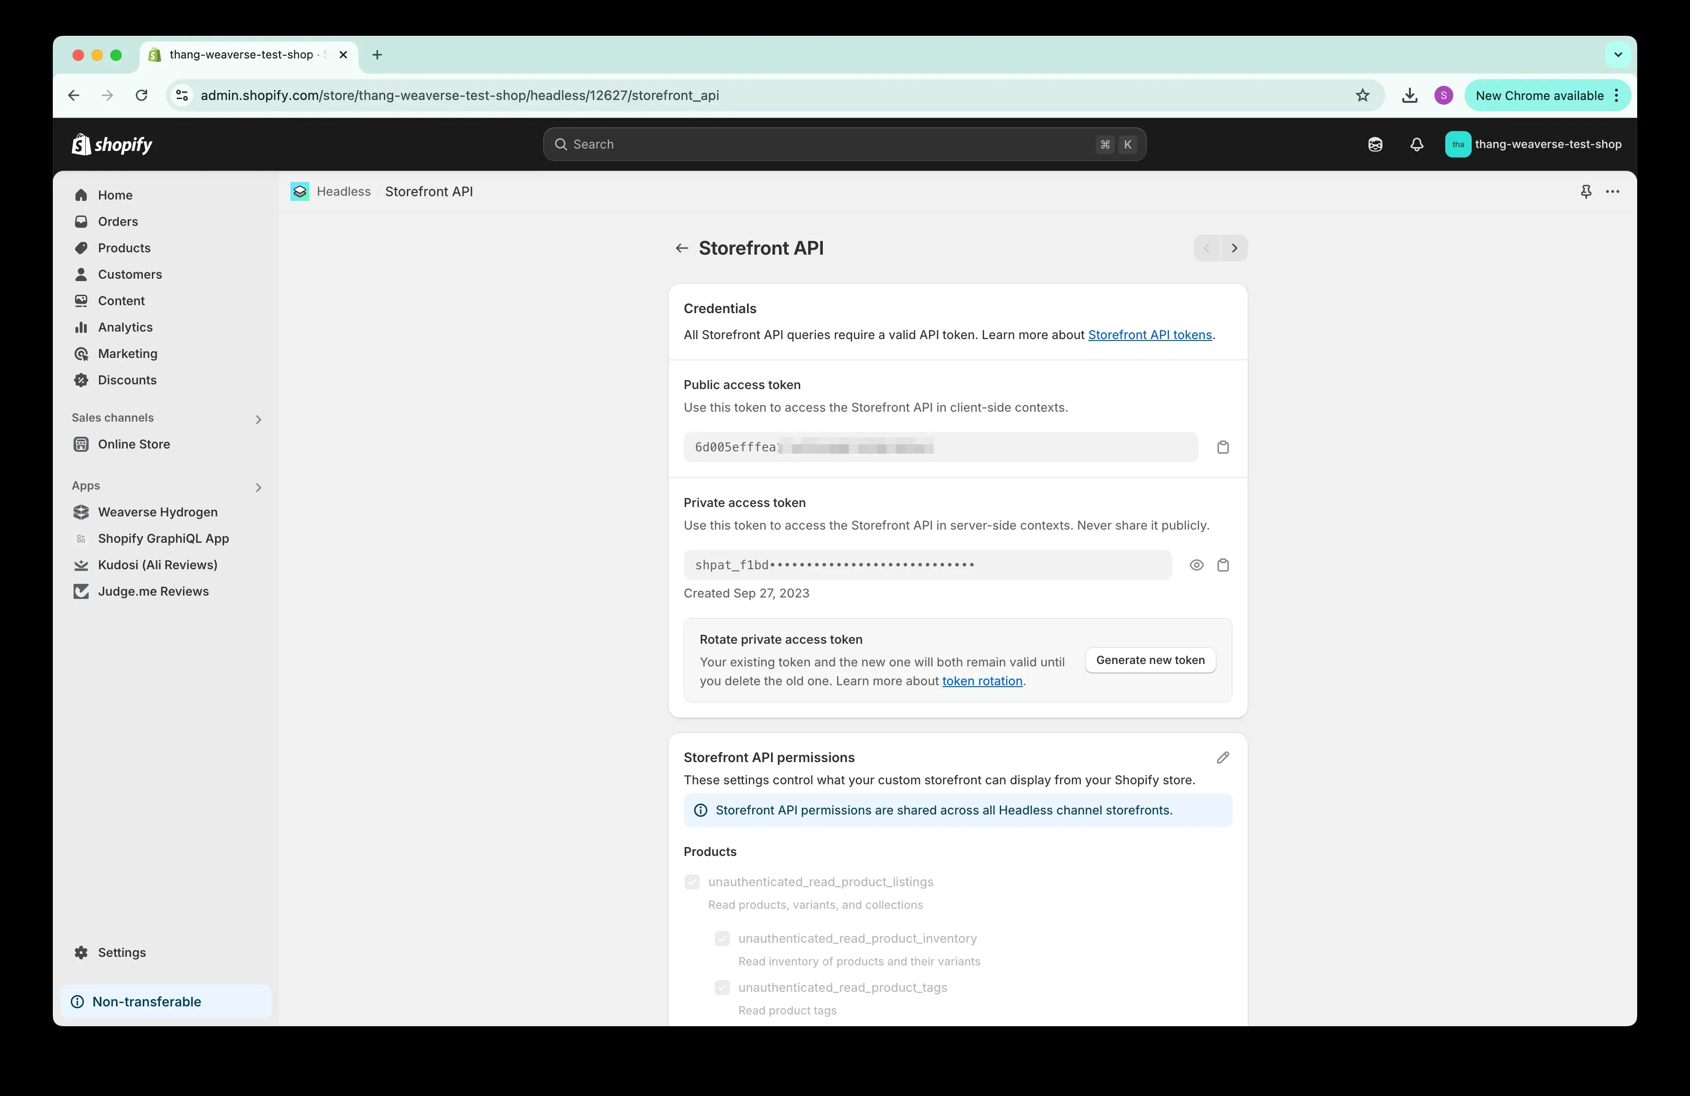1690x1096 pixels.
Task: Expand the Apps section
Action: [258, 487]
